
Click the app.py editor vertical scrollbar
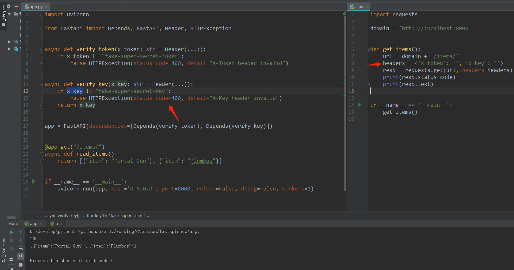(x=345, y=104)
